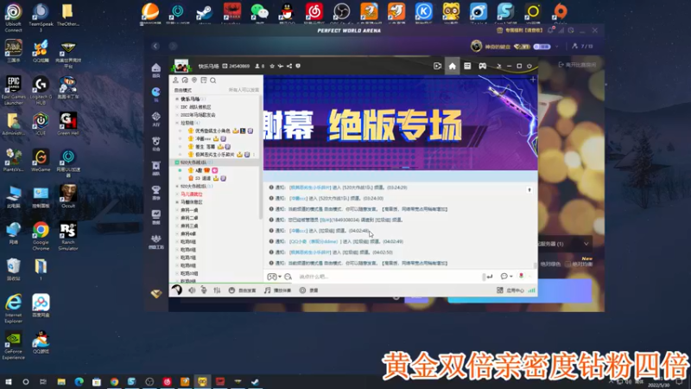The height and width of the screenshot is (389, 691).
Task: Collapse the 快乐马场 root channel
Action: point(177,99)
